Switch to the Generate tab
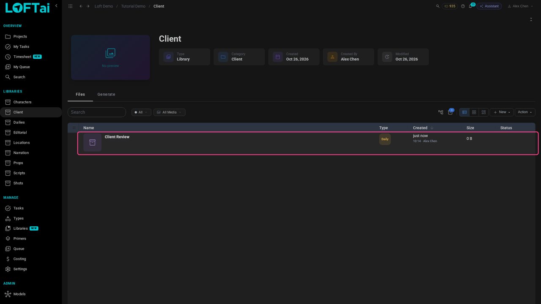 click(x=106, y=95)
